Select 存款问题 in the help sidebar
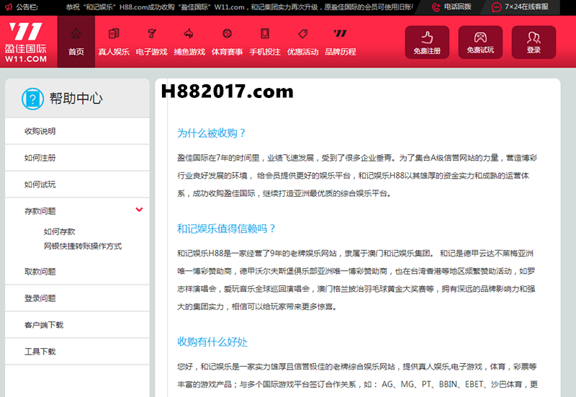Image resolution: width=576 pixels, height=397 pixels. [x=40, y=211]
